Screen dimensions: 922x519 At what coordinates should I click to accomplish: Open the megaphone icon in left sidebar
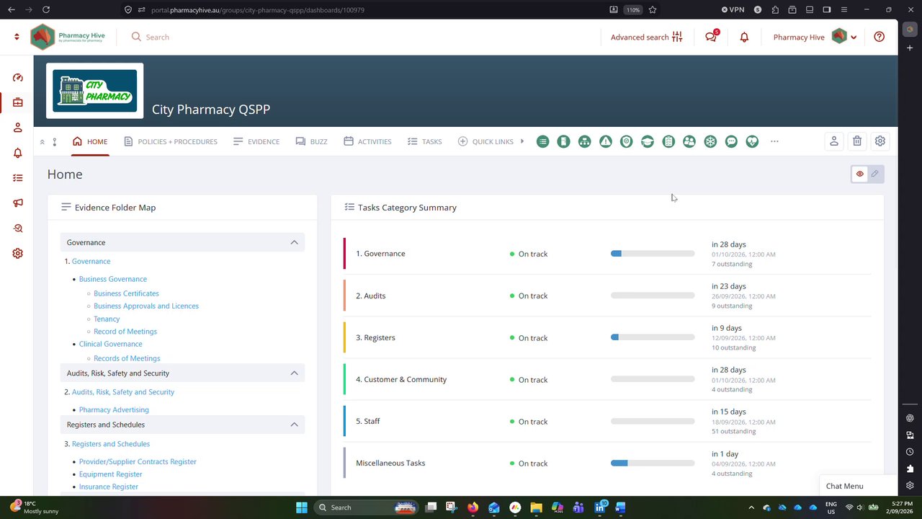(x=18, y=203)
